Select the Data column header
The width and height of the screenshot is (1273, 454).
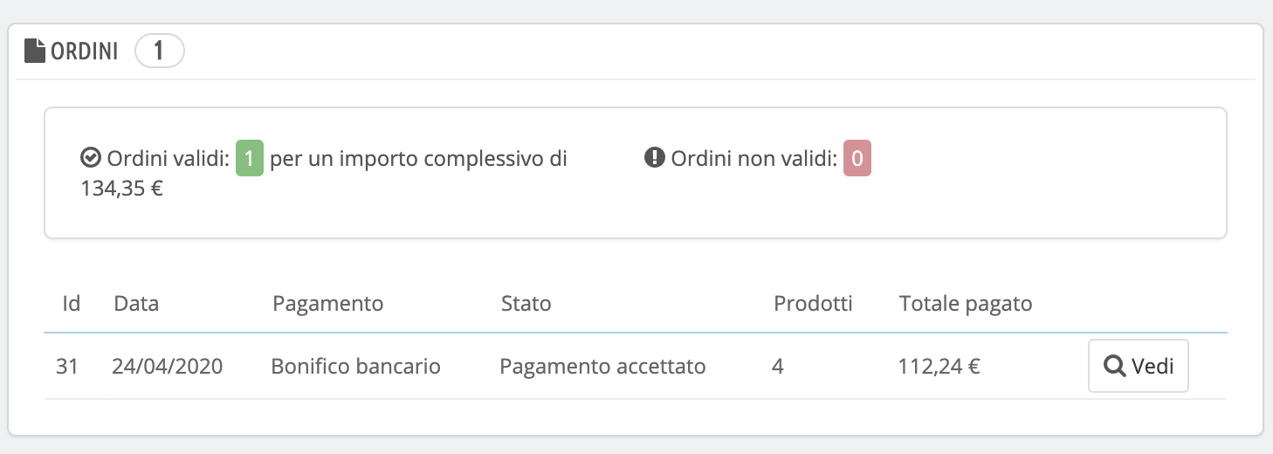tap(136, 304)
